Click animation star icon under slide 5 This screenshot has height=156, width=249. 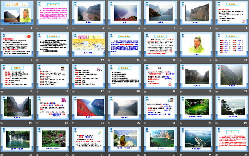[x=145, y=28]
